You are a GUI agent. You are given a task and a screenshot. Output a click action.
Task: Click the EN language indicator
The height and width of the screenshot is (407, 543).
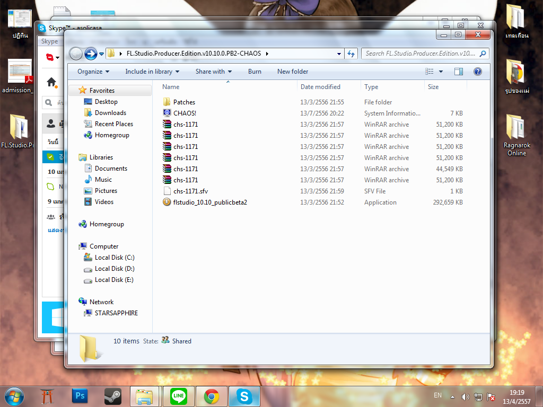[x=437, y=395]
